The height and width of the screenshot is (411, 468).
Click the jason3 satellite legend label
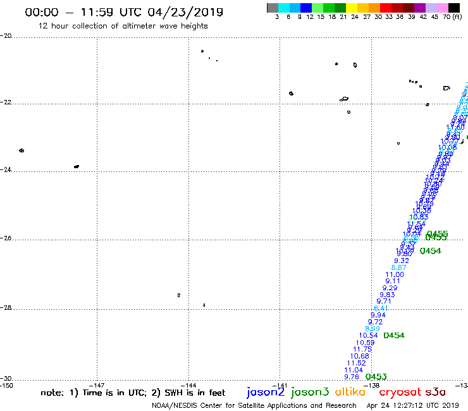click(310, 393)
